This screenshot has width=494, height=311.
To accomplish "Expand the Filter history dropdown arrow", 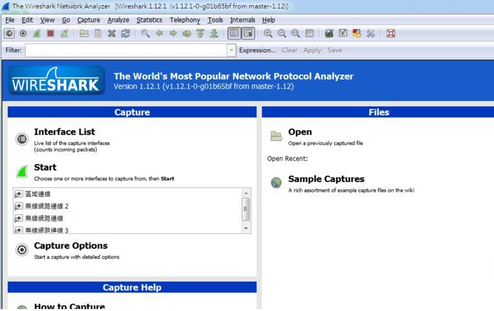I will pyautogui.click(x=231, y=51).
